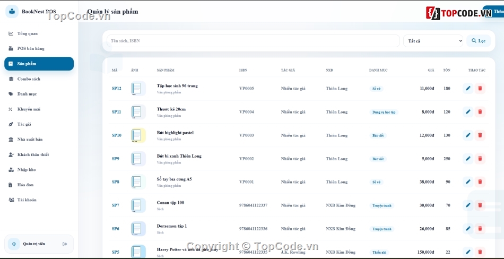Image resolution: width=504 pixels, height=259 pixels.
Task: Open Hóa đơn in sidebar
Action: (x=39, y=185)
